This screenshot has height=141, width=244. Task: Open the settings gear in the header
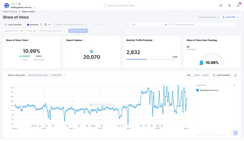[229, 6]
